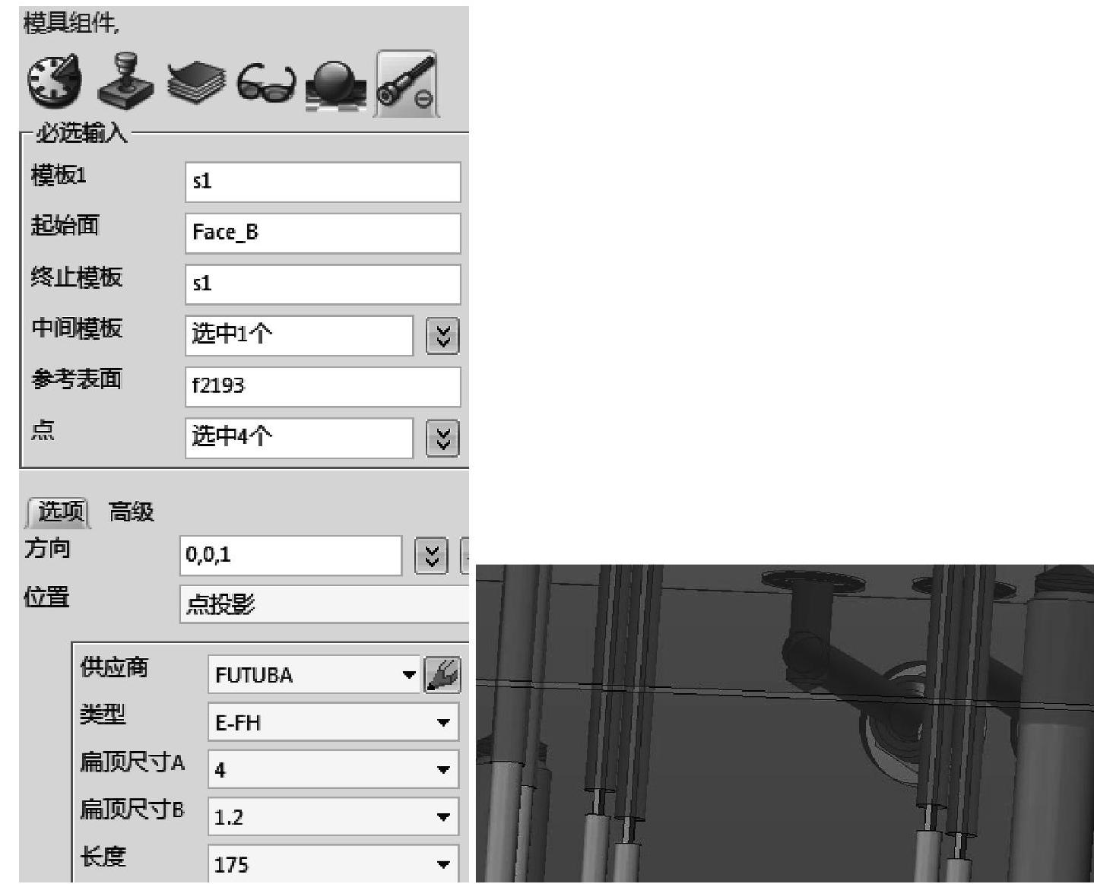Click the supplier picker icon beside FUTUBA

coord(442,675)
